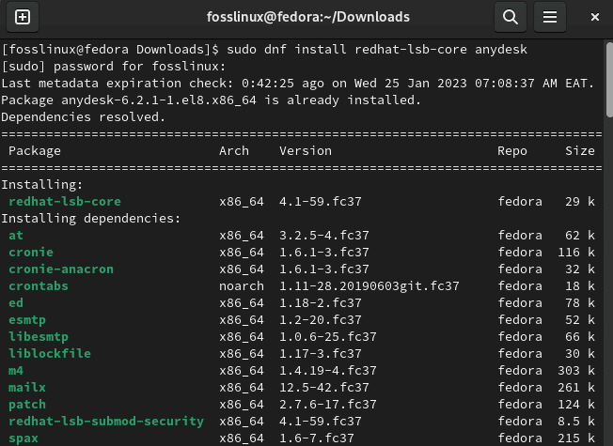Click the 215 k size value
Image resolution: width=613 pixels, height=446 pixels.
pos(575,438)
